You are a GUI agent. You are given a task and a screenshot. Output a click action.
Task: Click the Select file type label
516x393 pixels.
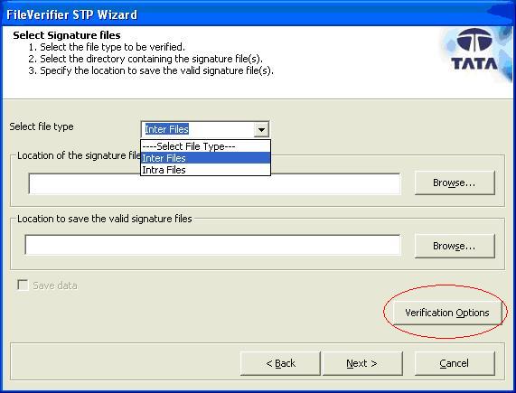click(42, 126)
